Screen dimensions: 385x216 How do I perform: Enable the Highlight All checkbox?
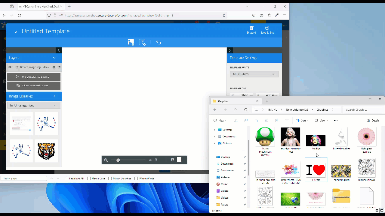pos(66,178)
